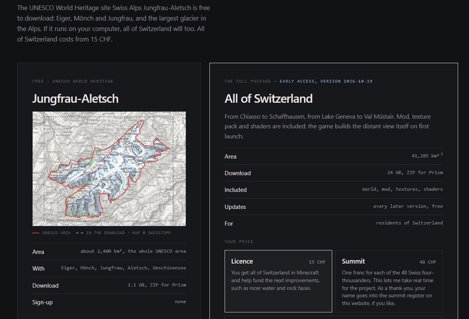Screen dimensions: 469x319
Task: Click "every later version, free" value
Action: pyautogui.click(x=408, y=206)
